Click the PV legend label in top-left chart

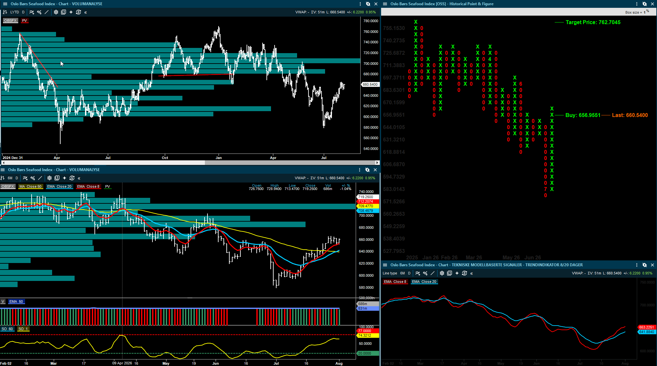tap(24, 21)
